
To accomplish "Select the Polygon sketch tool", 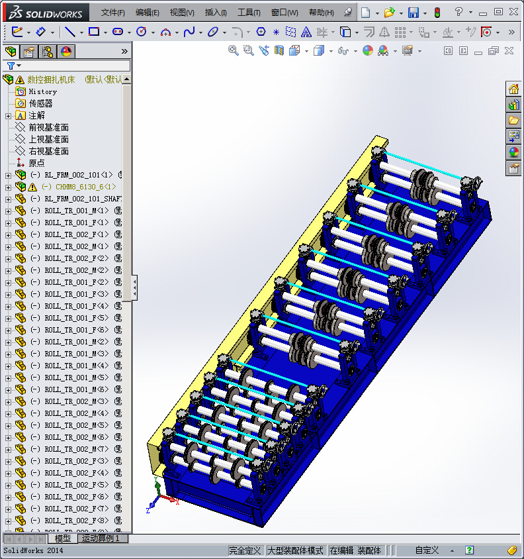I will pyautogui.click(x=261, y=32).
